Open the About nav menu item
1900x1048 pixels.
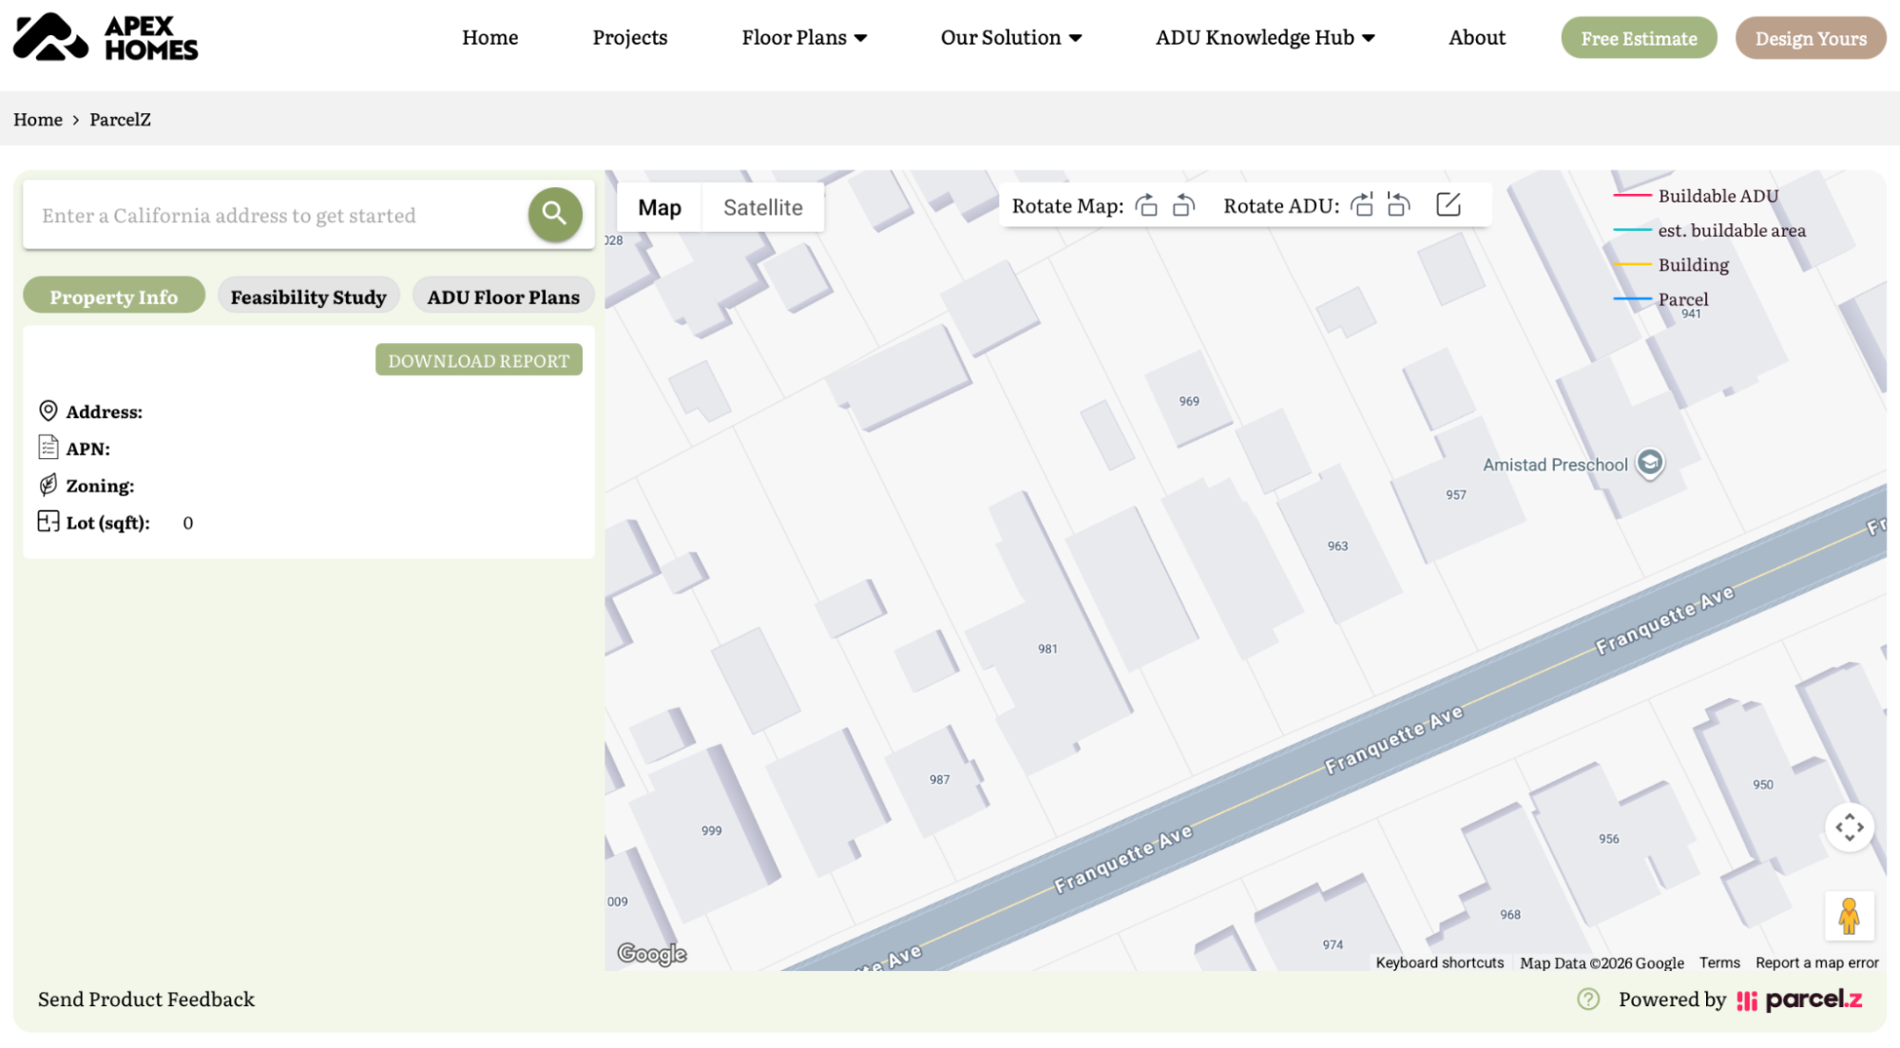(1477, 37)
